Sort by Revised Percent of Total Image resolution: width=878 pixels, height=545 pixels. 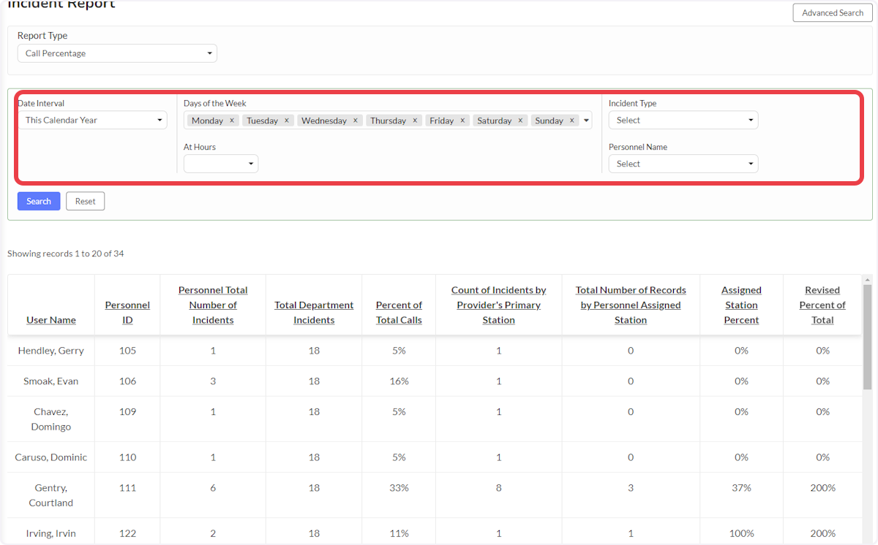822,305
